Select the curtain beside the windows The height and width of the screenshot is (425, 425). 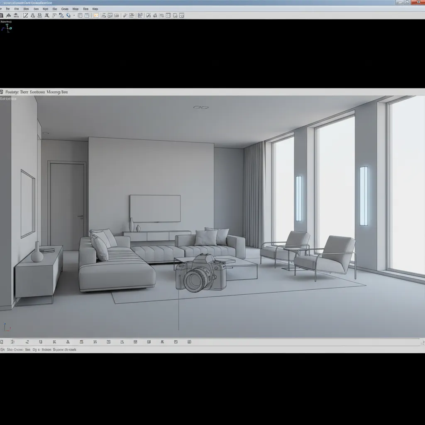[254, 195]
